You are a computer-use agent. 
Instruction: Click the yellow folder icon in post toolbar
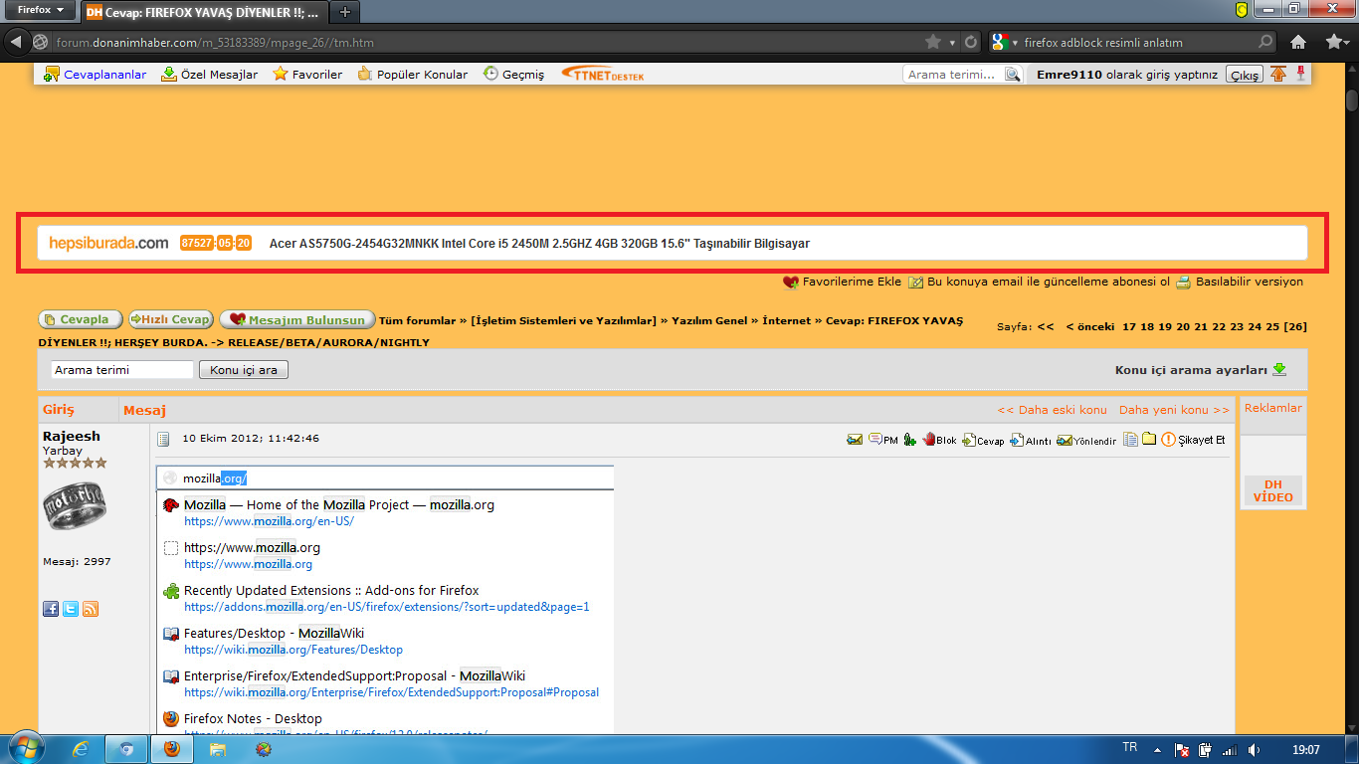pos(1149,439)
